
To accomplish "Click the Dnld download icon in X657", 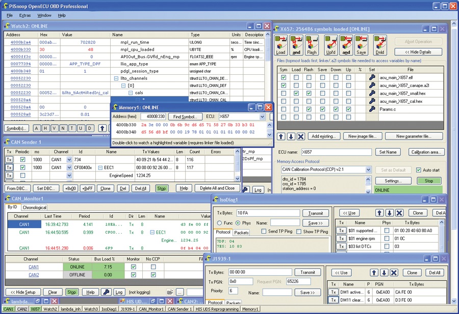I will tap(380, 45).
